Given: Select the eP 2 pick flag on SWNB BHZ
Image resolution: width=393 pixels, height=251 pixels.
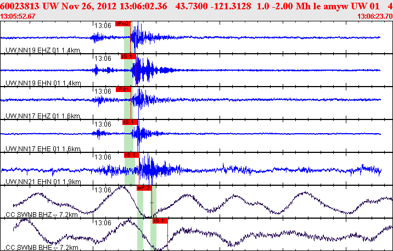Looking at the screenshot, I should coord(143,188).
